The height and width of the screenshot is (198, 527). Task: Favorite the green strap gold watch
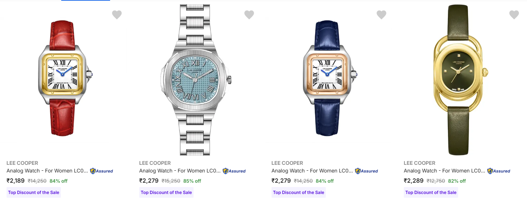pos(514,15)
